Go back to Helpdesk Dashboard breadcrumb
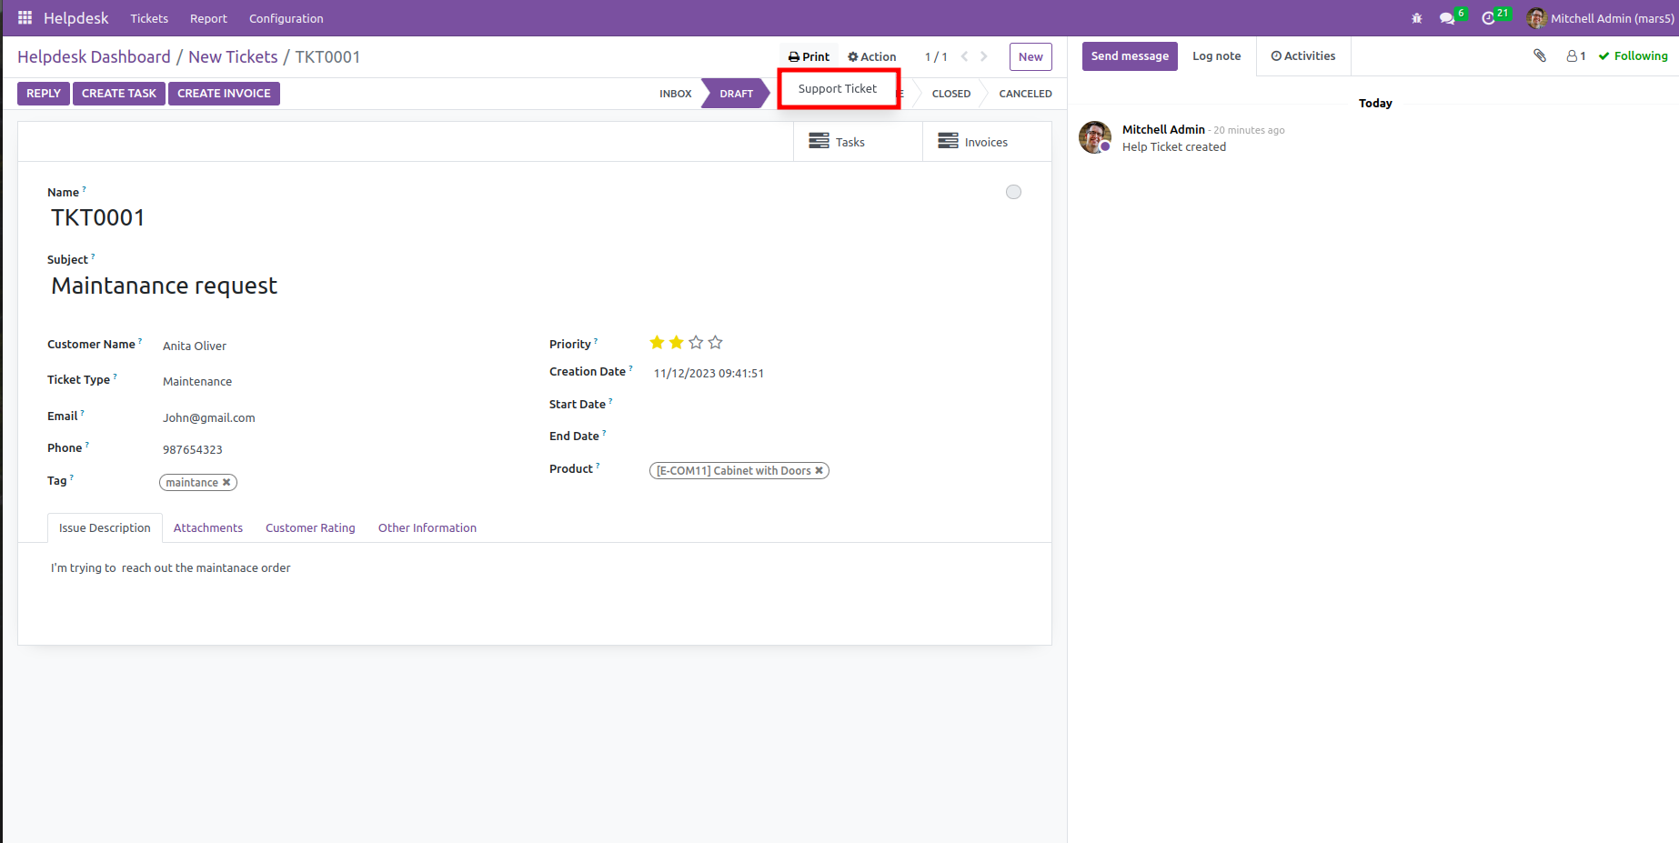The width and height of the screenshot is (1679, 843). [x=94, y=56]
